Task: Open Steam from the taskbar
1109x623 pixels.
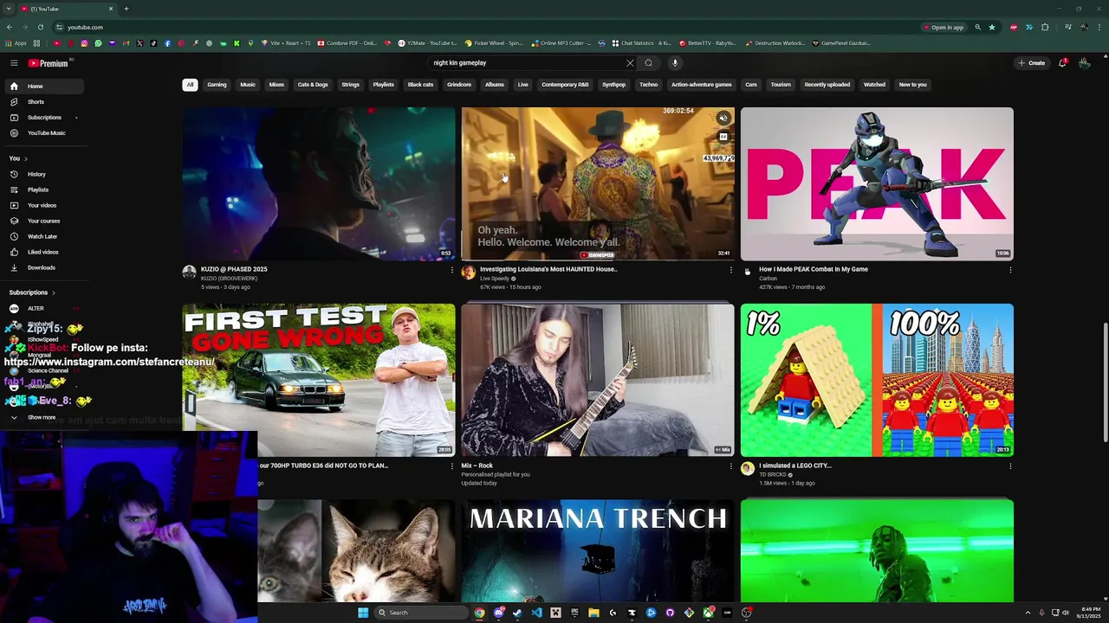Action: coord(517,613)
